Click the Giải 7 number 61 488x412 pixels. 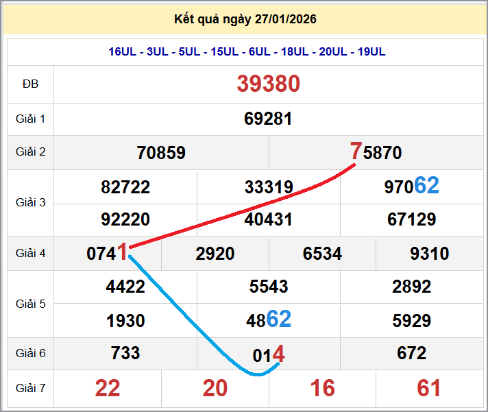click(x=429, y=388)
